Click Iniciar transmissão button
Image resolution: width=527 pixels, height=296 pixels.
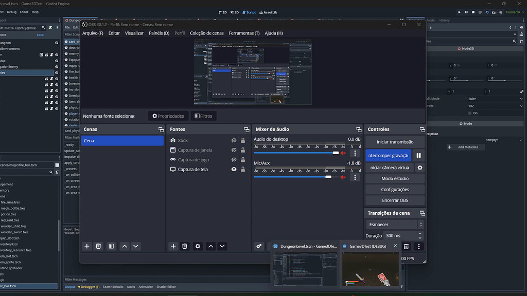pyautogui.click(x=394, y=142)
